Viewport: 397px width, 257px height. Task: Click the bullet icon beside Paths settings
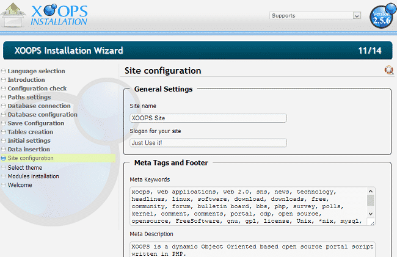click(4, 98)
